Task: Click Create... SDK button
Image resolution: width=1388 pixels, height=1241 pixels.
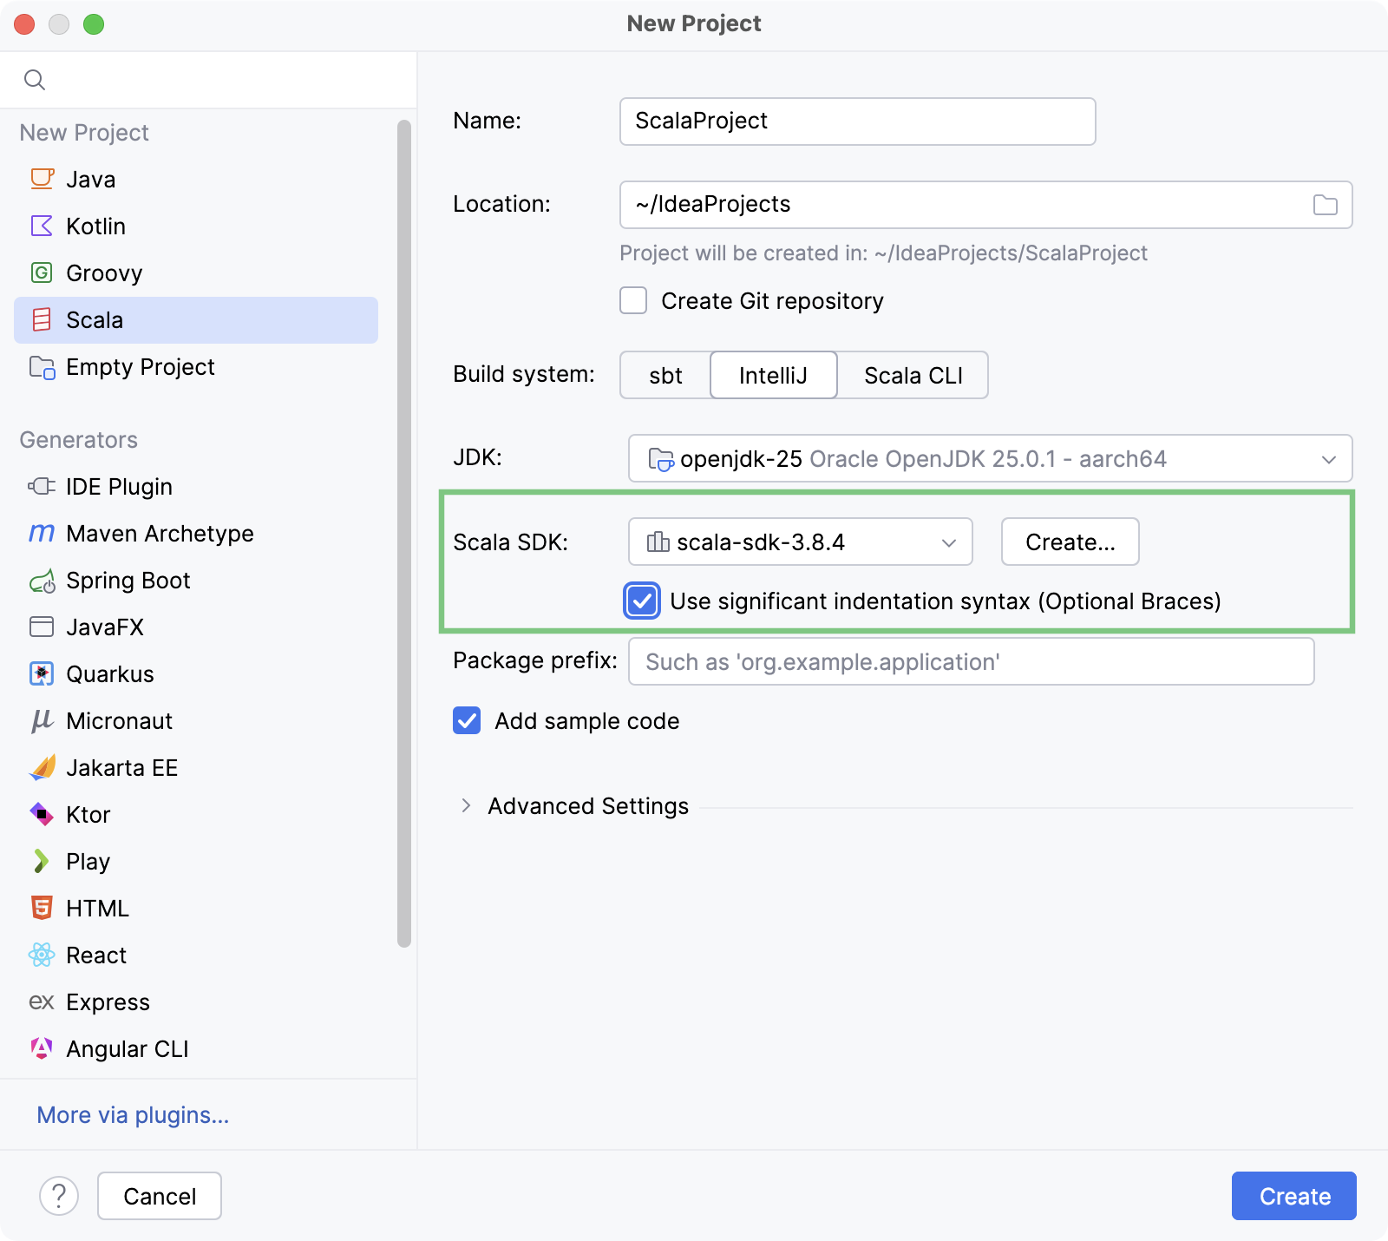Action: (x=1070, y=542)
